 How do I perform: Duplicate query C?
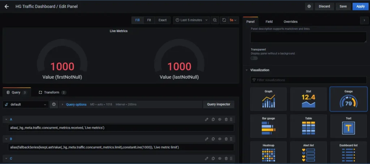pyautogui.click(x=213, y=159)
